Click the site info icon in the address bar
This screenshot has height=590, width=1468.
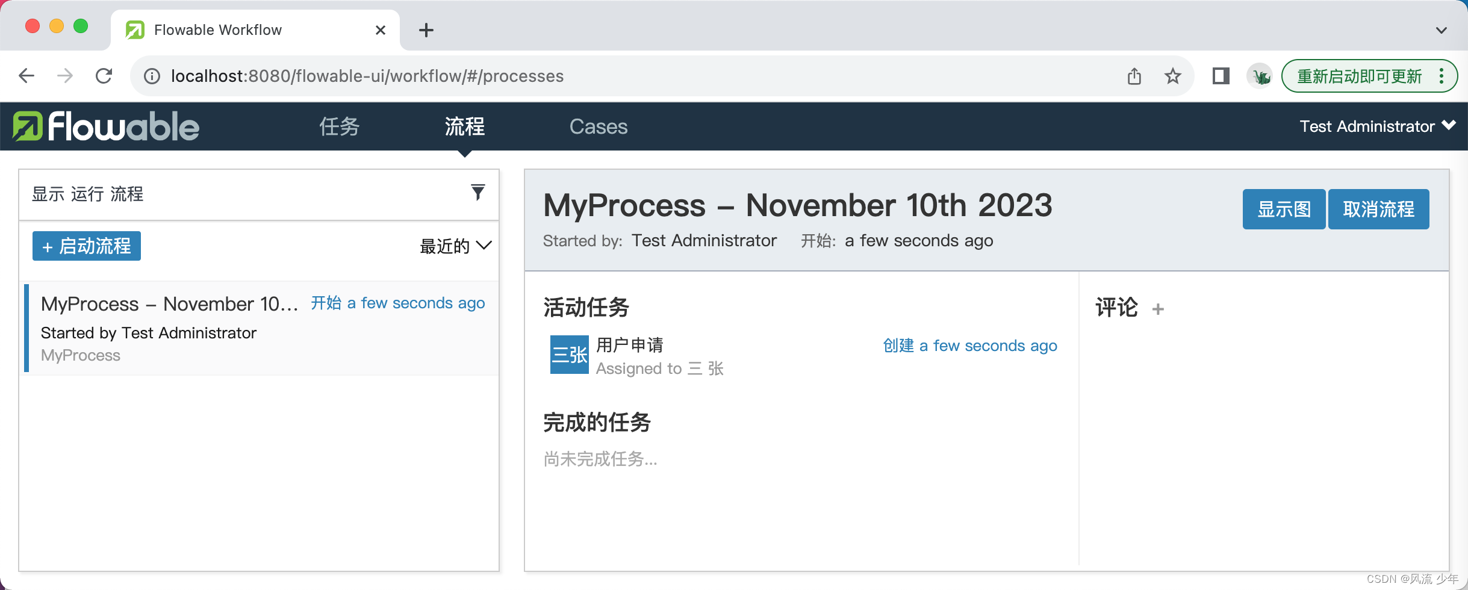pos(151,76)
